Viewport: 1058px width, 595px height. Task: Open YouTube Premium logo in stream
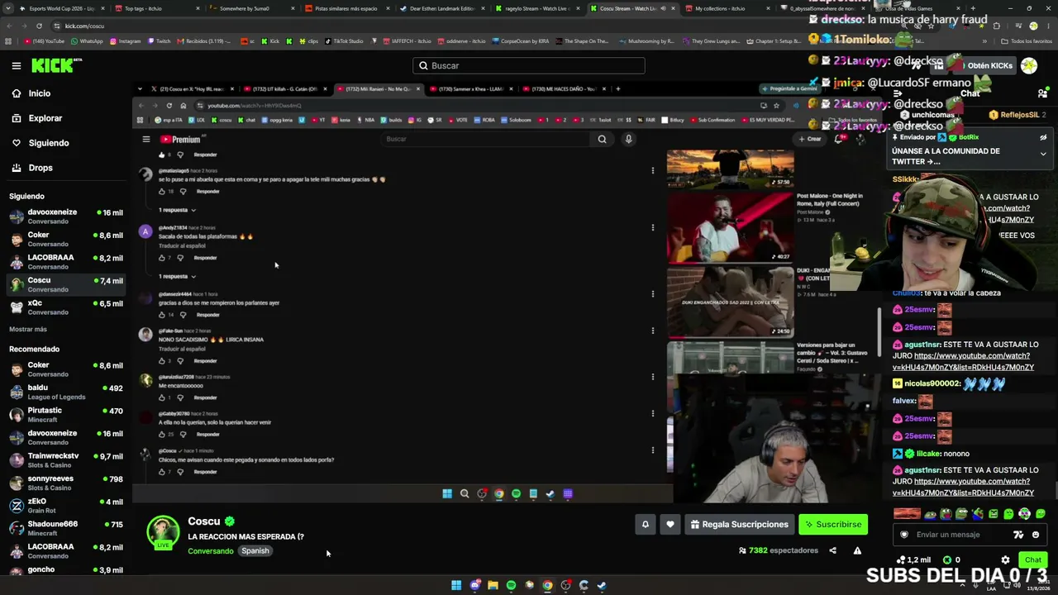point(181,140)
